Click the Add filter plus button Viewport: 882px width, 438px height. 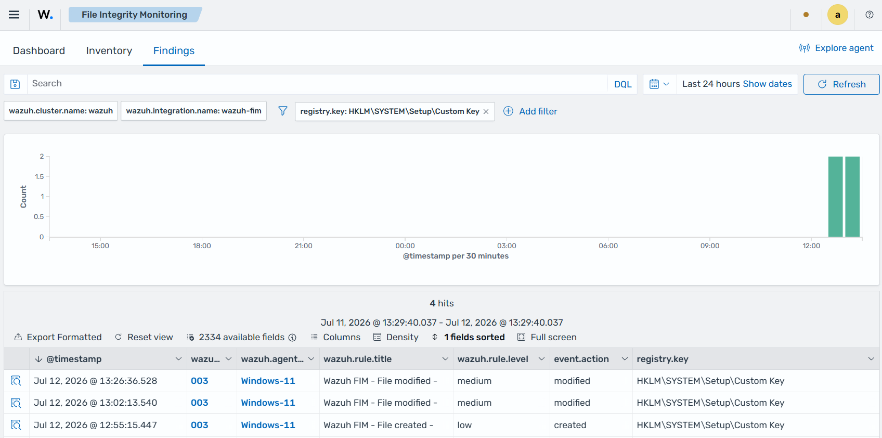click(530, 111)
